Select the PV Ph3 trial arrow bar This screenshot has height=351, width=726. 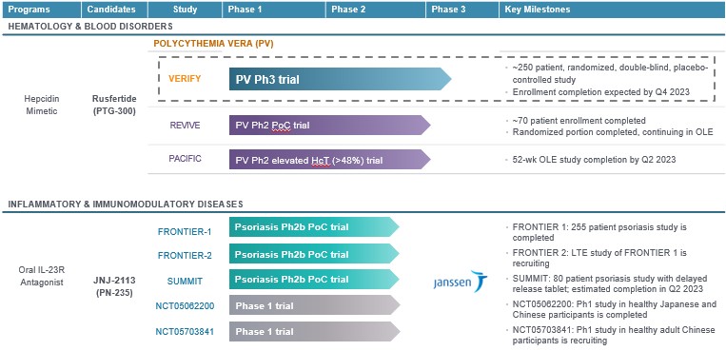coord(341,79)
